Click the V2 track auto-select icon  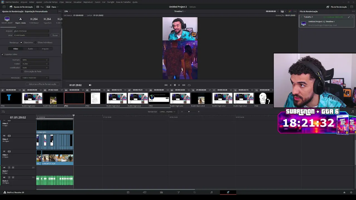pos(9,136)
